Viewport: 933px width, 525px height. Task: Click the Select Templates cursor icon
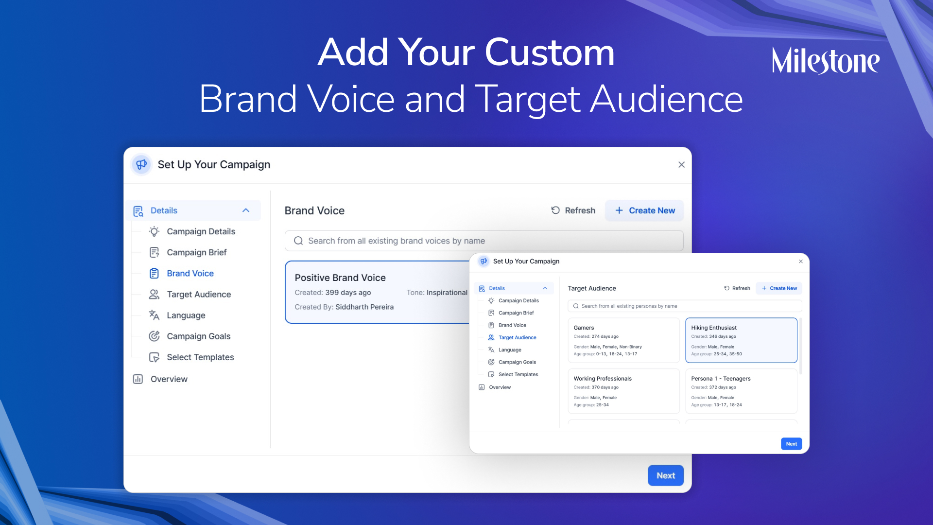click(154, 357)
